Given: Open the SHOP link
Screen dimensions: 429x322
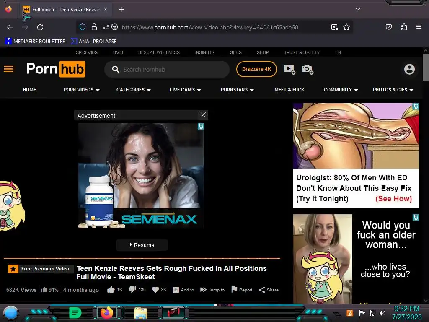Looking at the screenshot, I should point(263,52).
